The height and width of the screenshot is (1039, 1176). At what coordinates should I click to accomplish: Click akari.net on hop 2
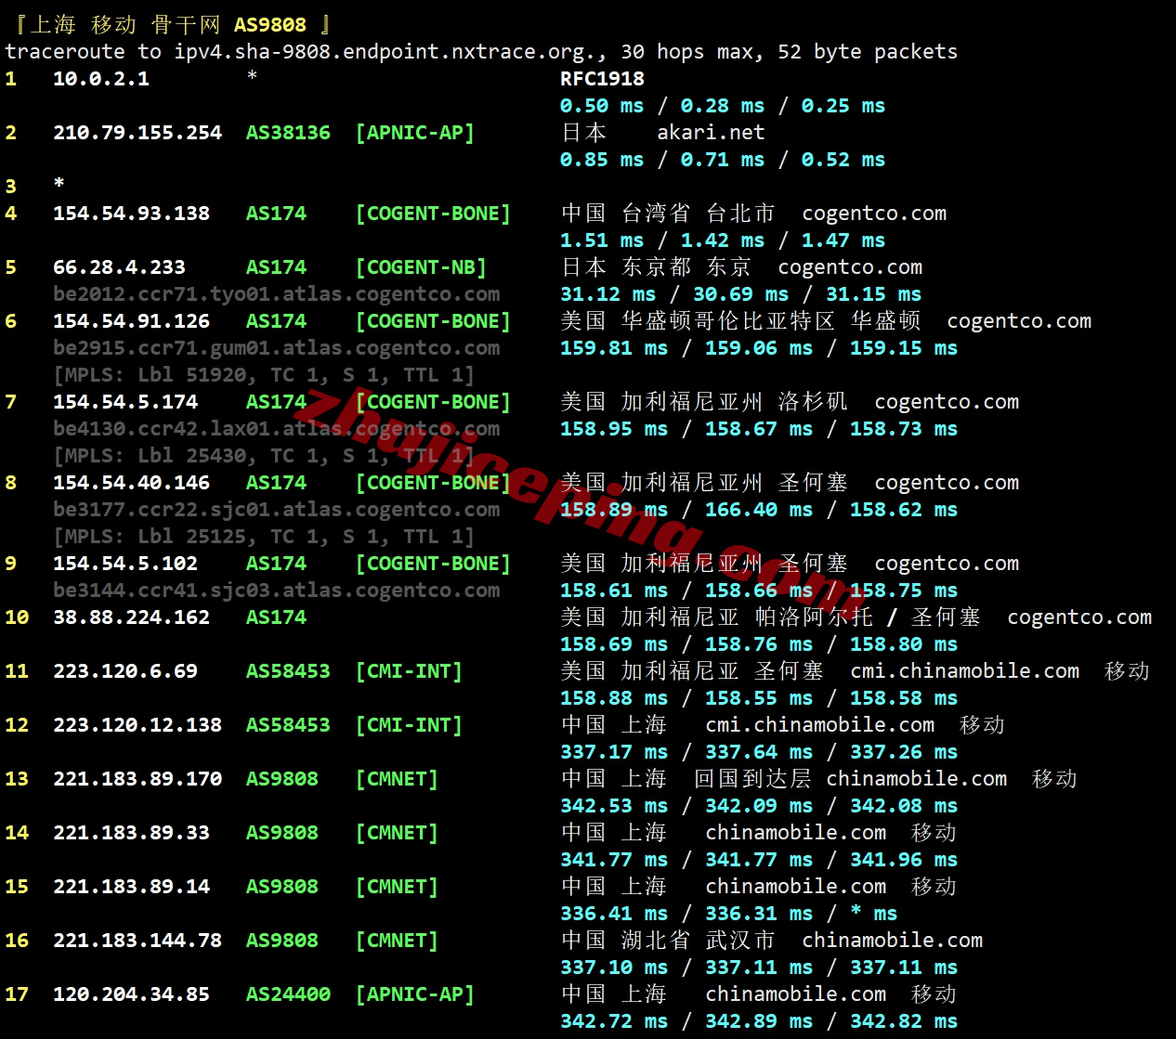coord(711,133)
